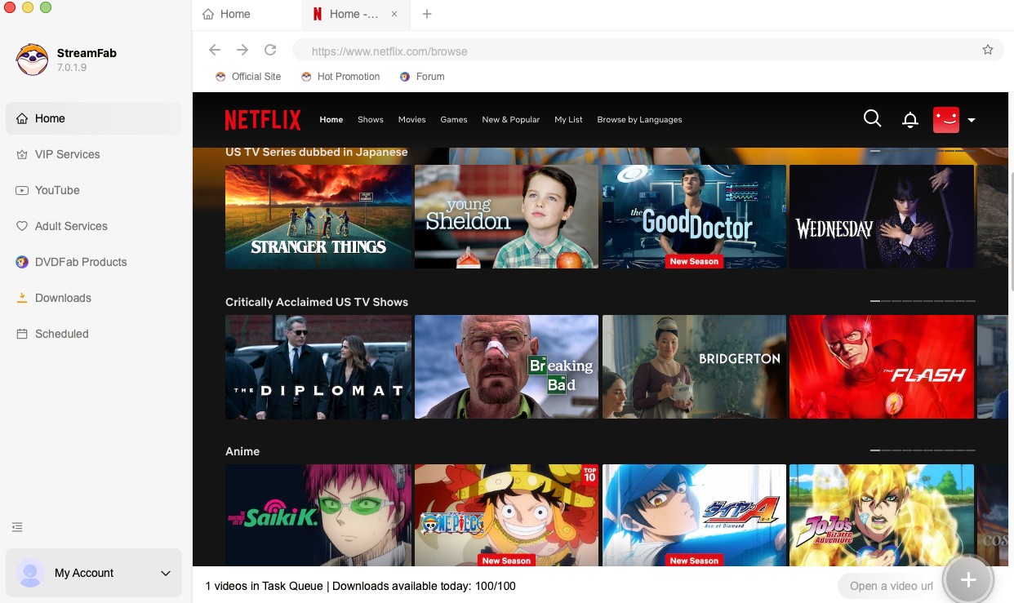The width and height of the screenshot is (1014, 603).
Task: Click the Open a video url field
Action: [x=890, y=586]
